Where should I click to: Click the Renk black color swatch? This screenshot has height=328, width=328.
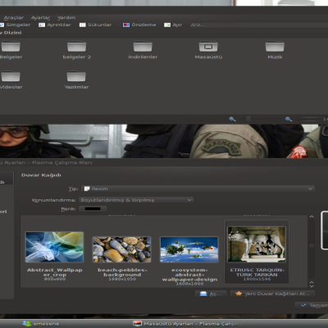click(93, 209)
